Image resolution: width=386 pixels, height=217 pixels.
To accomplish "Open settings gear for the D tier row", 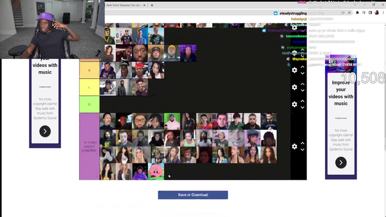I will tap(294, 104).
